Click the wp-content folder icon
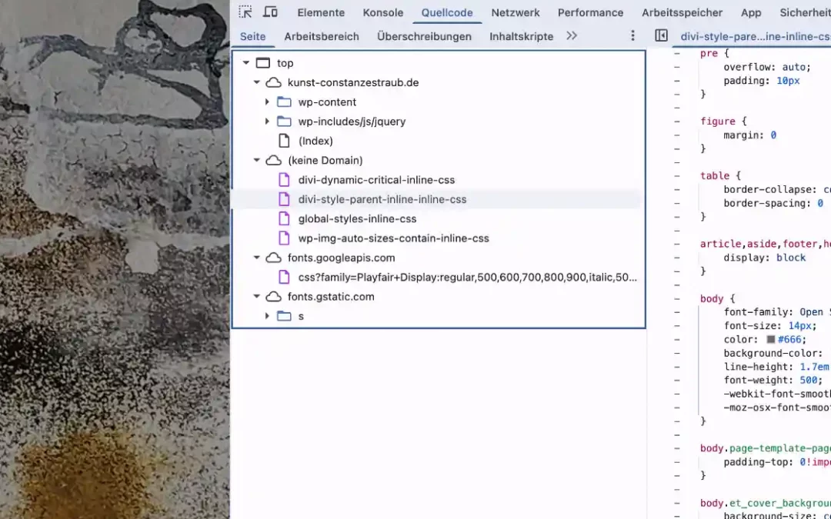 click(285, 102)
